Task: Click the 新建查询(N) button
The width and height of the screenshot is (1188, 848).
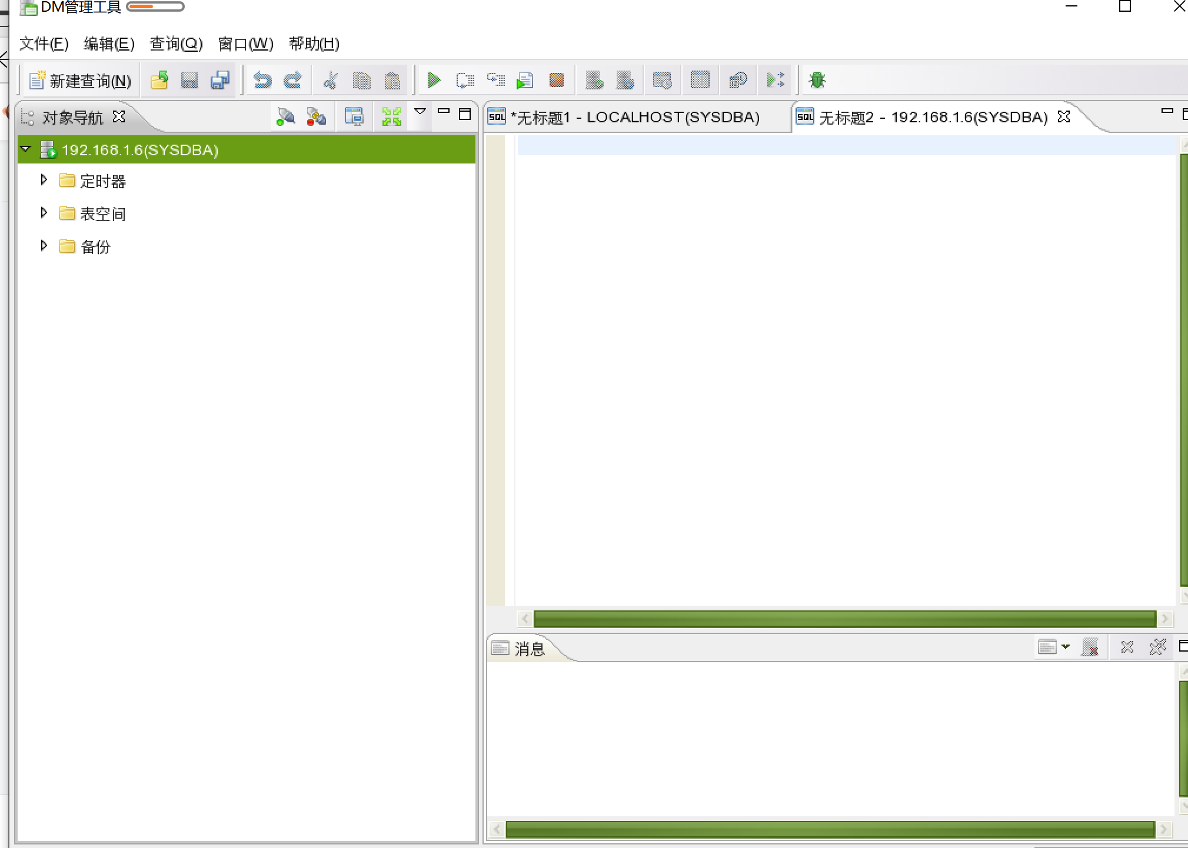Action: [x=81, y=81]
